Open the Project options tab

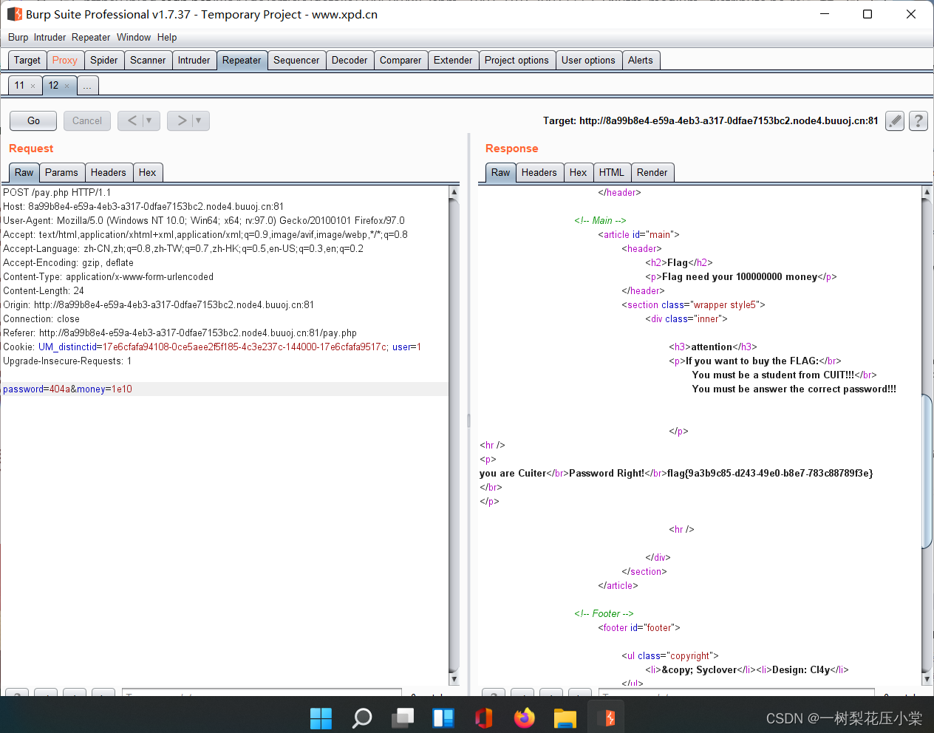point(517,61)
